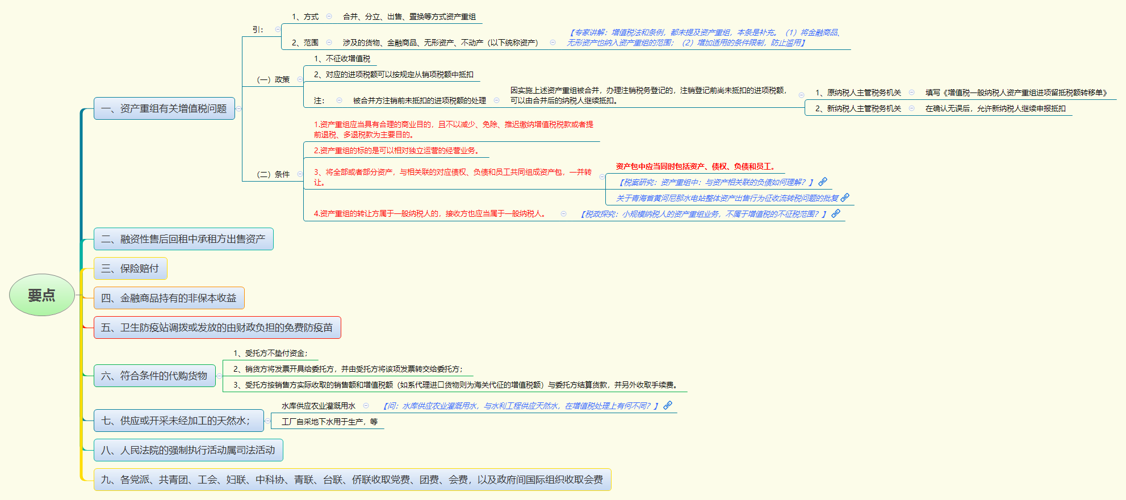Click the 工厂自采地下水用于生产,等 subtopic
Screen dimensions: 1126x500
329,422
